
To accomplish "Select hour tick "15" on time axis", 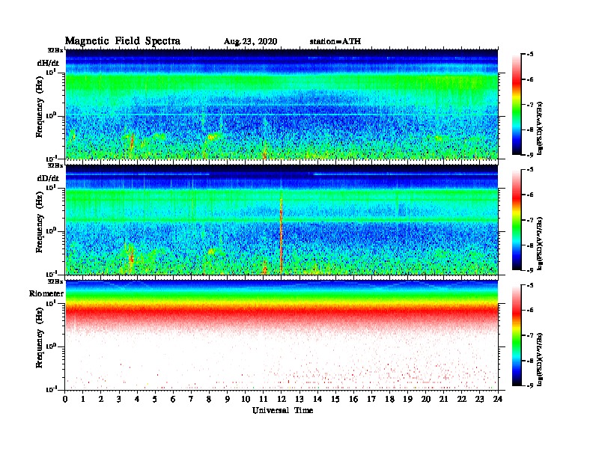I will pos(335,400).
